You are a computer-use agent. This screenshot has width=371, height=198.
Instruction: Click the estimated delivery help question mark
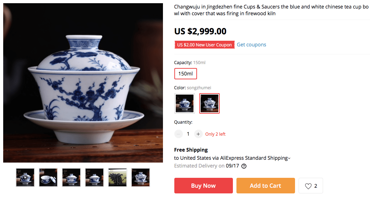[x=244, y=166]
